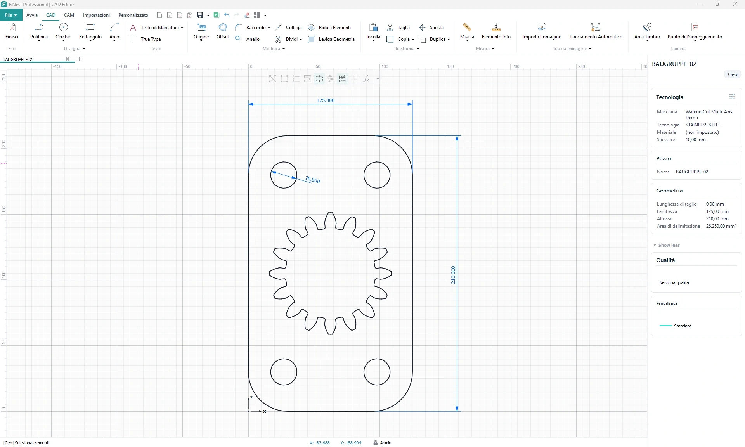This screenshot has height=447, width=745.
Task: Click the green run/play icon
Action: point(217,15)
